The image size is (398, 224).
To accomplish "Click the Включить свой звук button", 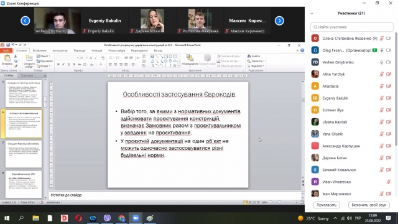I will [369, 205].
